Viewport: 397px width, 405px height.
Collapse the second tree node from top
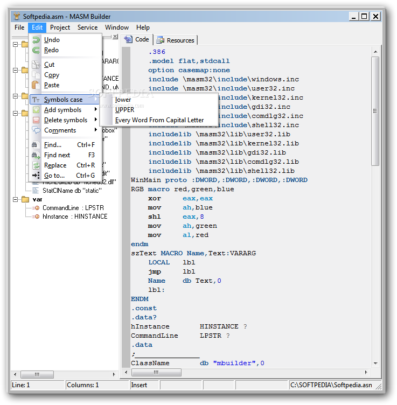coord(16,70)
